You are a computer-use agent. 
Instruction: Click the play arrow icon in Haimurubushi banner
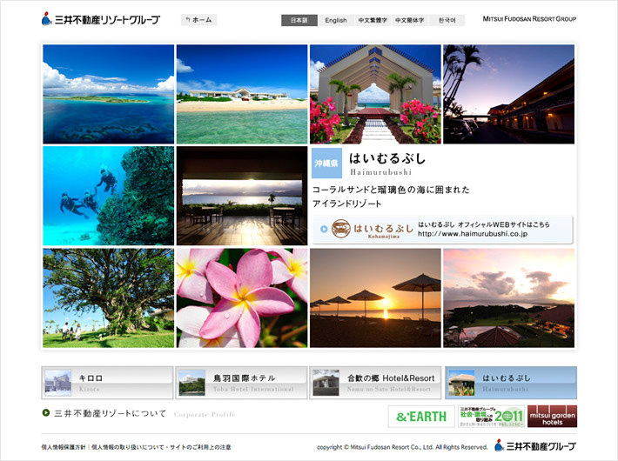coord(324,229)
